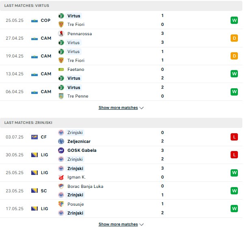
Task: Select the Posusje vs Zrinjski match row date
Action: [x=15, y=209]
